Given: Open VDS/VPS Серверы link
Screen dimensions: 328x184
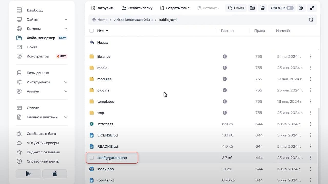Looking at the screenshot, I should pyautogui.click(x=43, y=143).
